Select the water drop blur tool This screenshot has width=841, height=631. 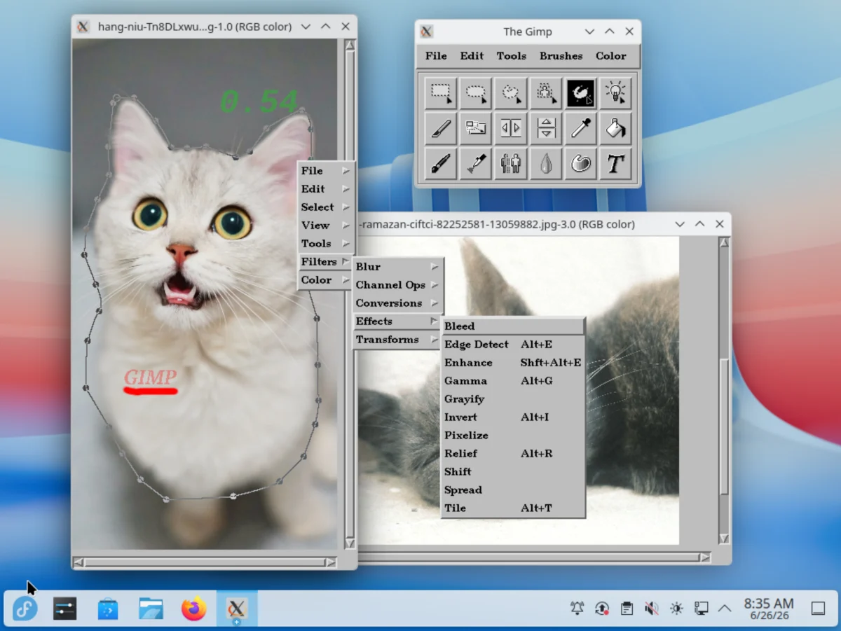point(546,163)
